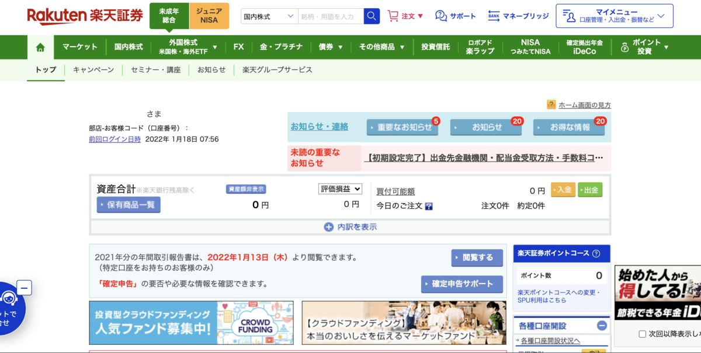Viewport: 701px width, 353px height.
Task: Click 保有商品一覧 button
Action: coord(129,205)
